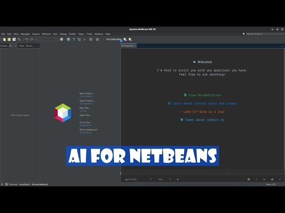Minimize the AI Assistant panel
Screen dimensions: 285x213
(283, 46)
